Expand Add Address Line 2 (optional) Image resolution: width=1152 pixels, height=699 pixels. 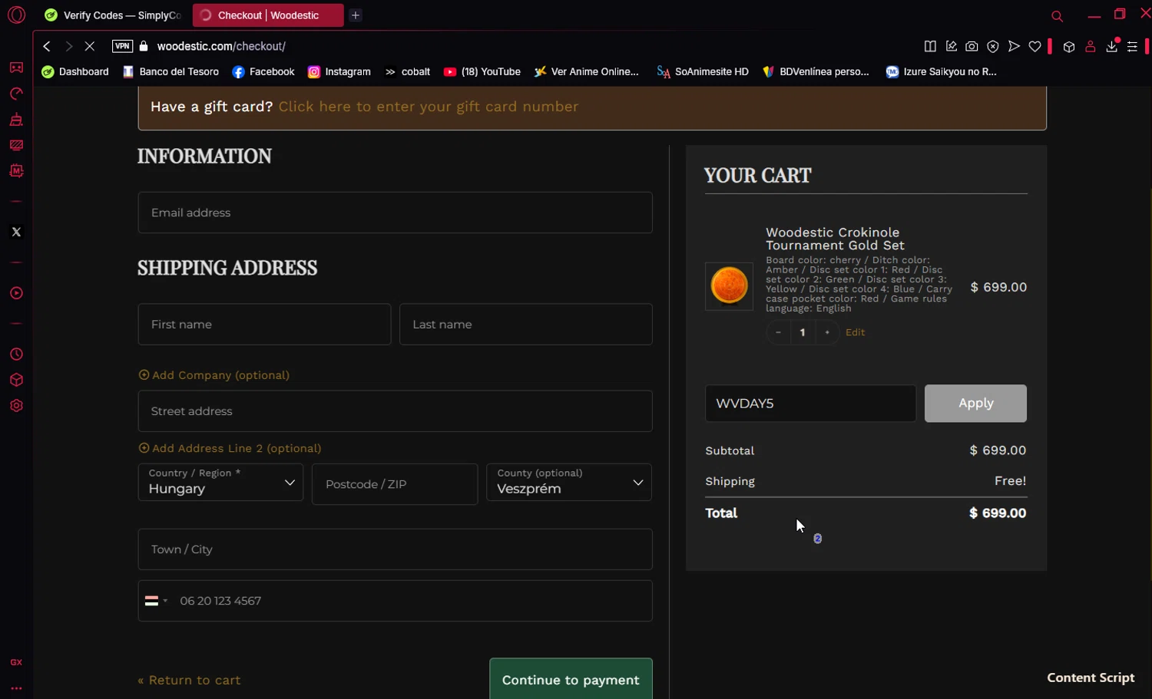point(230,448)
